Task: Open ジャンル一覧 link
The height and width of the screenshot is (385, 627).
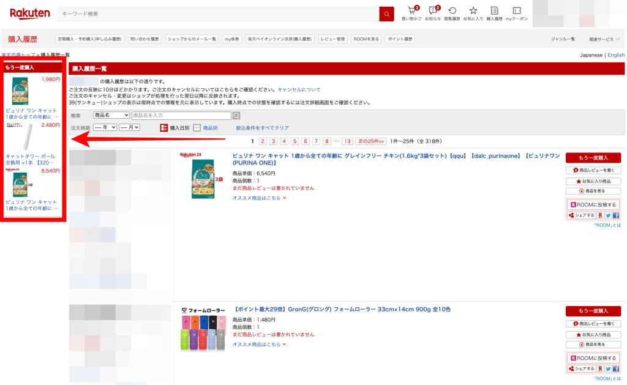Action: click(x=563, y=39)
